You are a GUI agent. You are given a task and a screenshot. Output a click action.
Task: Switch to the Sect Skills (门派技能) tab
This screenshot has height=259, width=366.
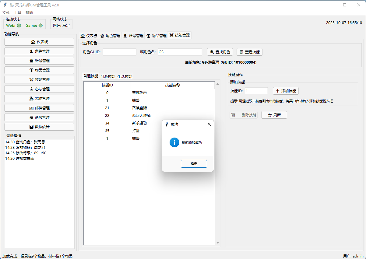[x=108, y=77]
